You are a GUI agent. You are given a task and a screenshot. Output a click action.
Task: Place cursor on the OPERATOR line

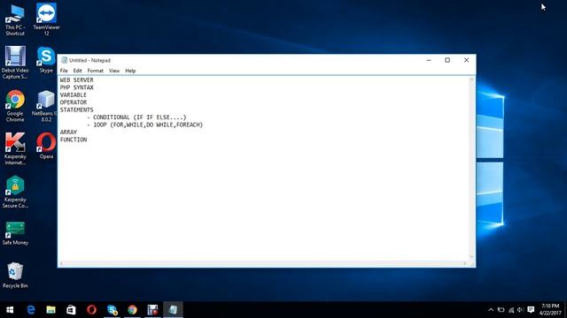[74, 102]
